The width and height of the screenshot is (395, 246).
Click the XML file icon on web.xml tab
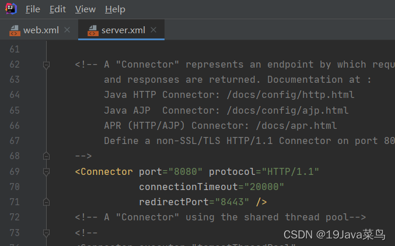(x=15, y=31)
